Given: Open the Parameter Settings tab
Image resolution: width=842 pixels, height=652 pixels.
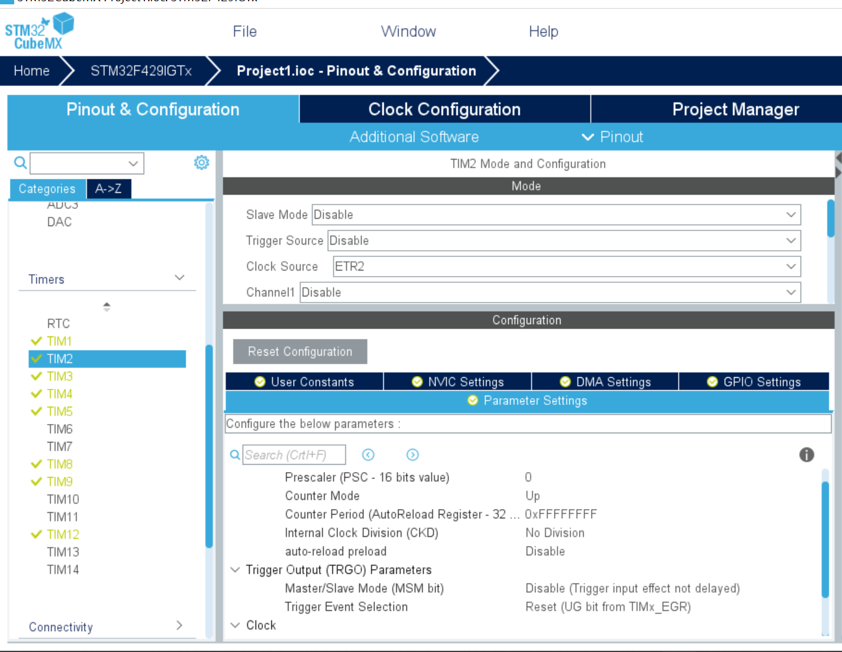Looking at the screenshot, I should [x=527, y=401].
